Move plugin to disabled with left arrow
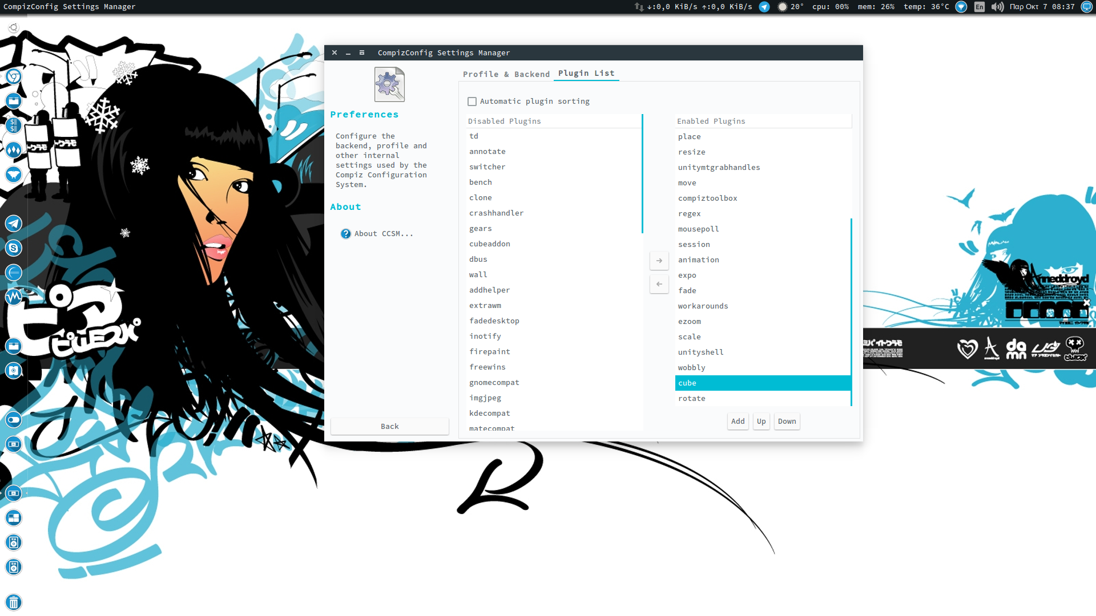1096x616 pixels. (x=659, y=284)
